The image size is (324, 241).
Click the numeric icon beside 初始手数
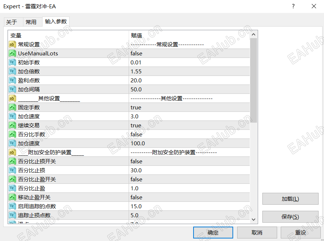tap(12, 62)
